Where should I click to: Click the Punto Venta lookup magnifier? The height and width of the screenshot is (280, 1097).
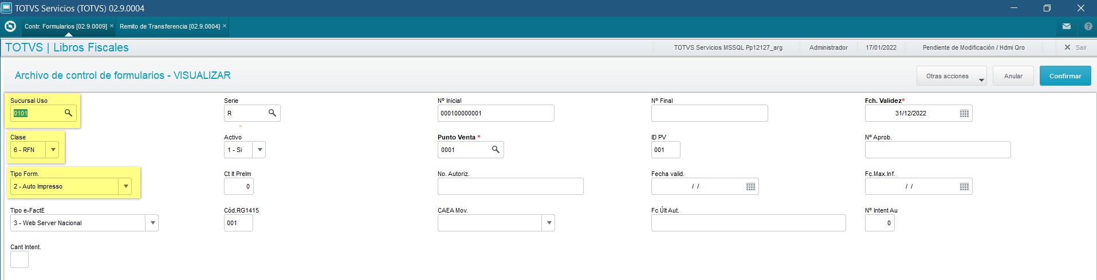click(496, 150)
